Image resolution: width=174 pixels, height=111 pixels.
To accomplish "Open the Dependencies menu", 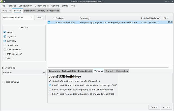I will pyautogui.click(x=42, y=6).
